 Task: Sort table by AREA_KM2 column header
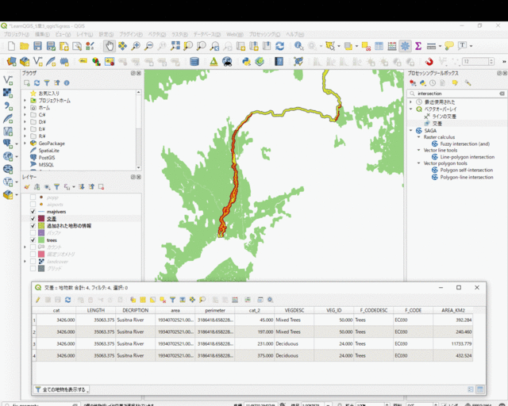(x=452, y=310)
